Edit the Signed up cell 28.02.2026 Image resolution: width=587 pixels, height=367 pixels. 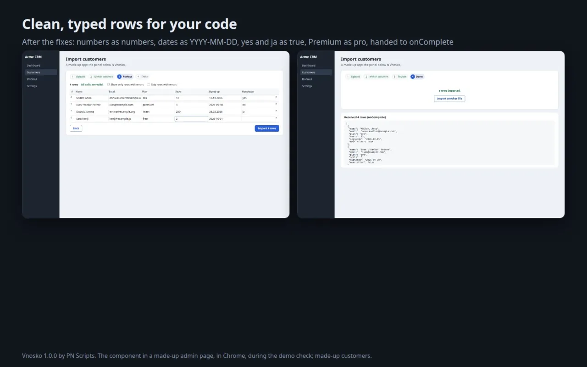(x=224, y=111)
